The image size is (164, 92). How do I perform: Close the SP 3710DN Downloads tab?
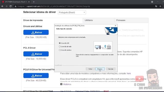[29, 2]
